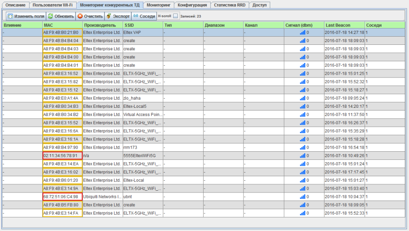409x231 pixels.
Task: Select MAC cell 02:11:34:56:78:91
Action: tap(63, 156)
